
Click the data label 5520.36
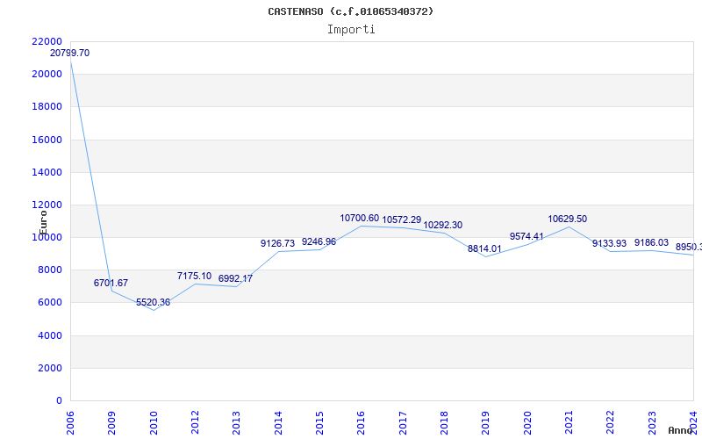click(153, 302)
